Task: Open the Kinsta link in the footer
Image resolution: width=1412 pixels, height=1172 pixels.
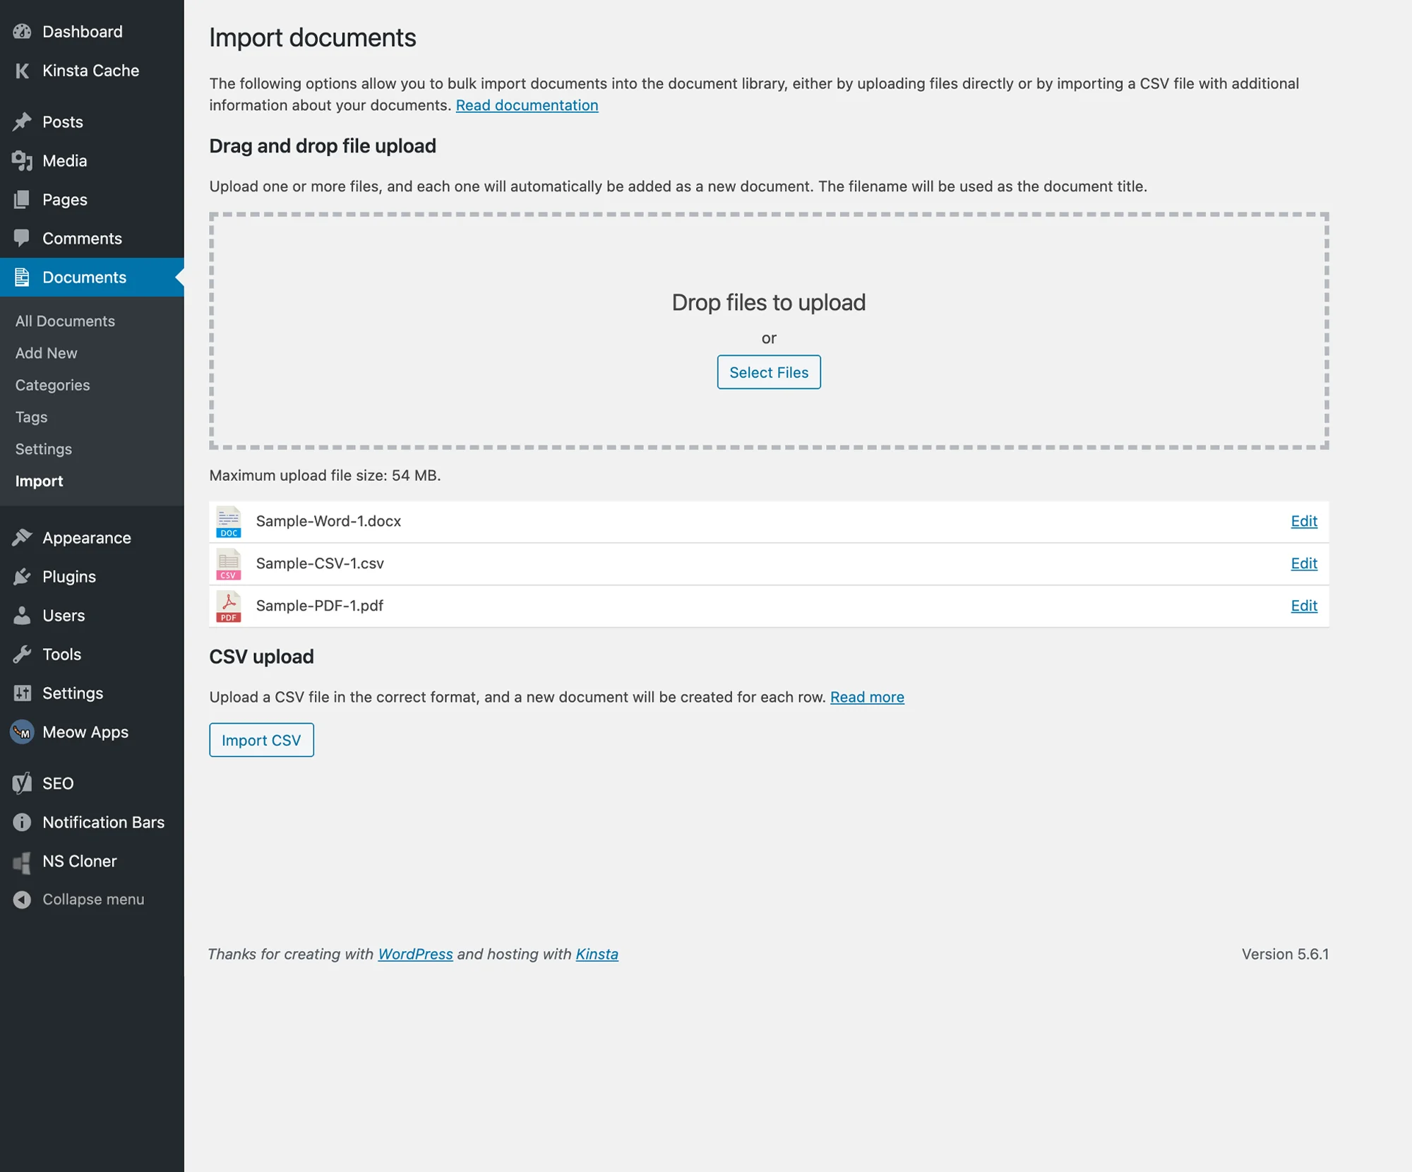Action: 597,954
